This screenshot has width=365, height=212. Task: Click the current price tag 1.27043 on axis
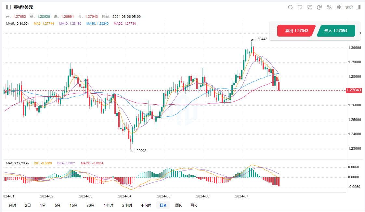tap(354, 90)
